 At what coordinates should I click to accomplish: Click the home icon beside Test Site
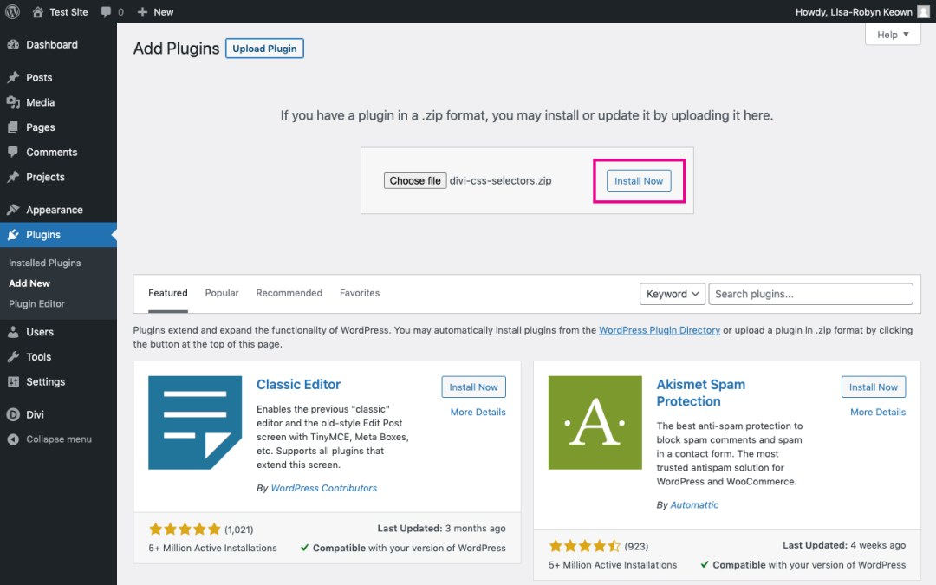(x=37, y=12)
